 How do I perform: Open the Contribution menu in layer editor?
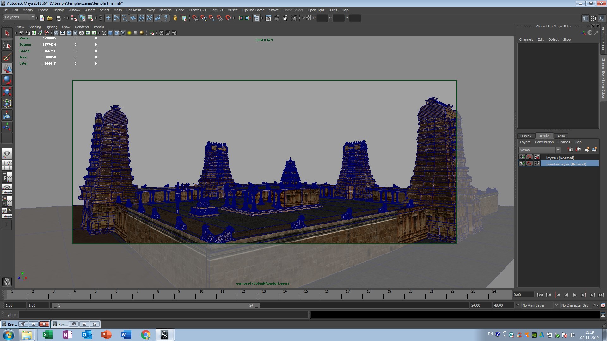point(544,142)
